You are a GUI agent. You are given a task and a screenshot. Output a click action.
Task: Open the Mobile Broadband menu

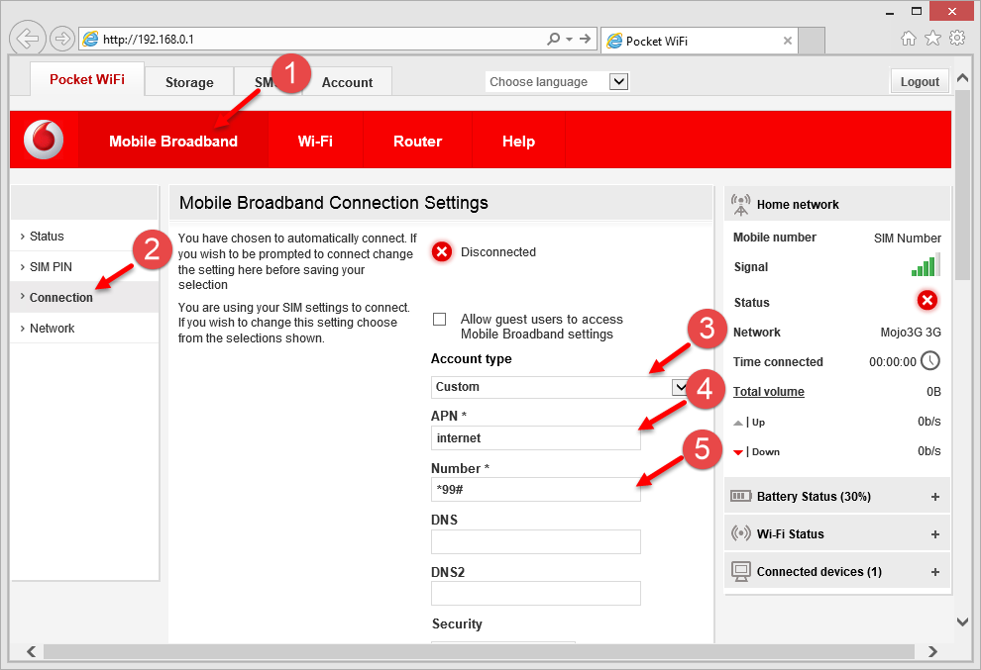[173, 141]
